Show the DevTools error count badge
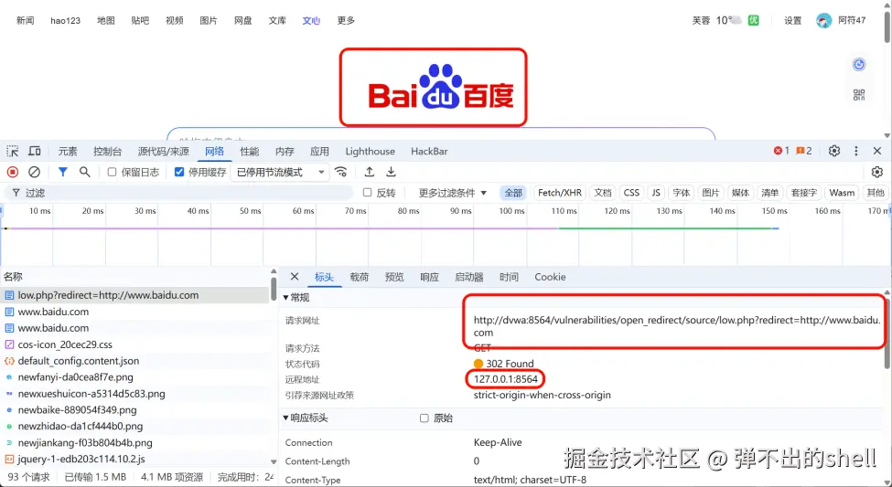The image size is (892, 487). click(781, 151)
